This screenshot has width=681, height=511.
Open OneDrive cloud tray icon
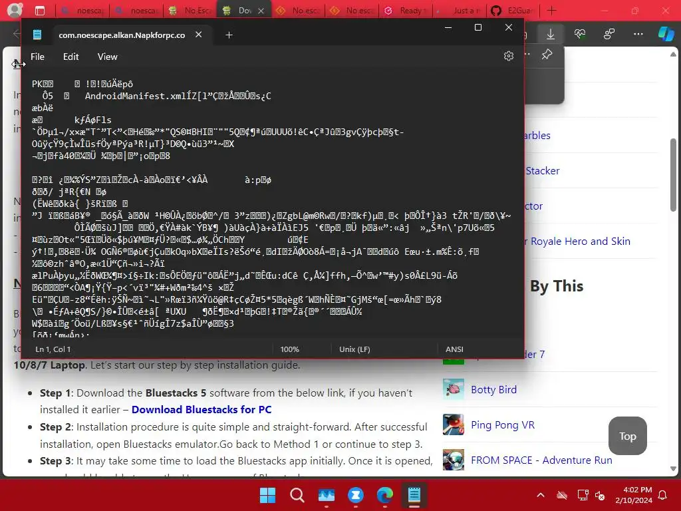(x=562, y=495)
